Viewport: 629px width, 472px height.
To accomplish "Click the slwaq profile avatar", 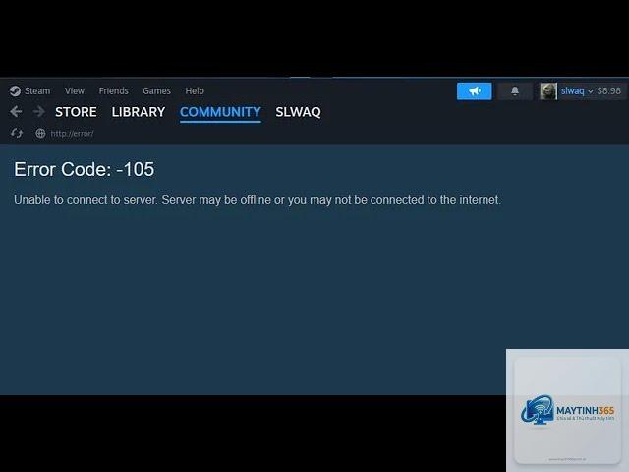I will [548, 91].
